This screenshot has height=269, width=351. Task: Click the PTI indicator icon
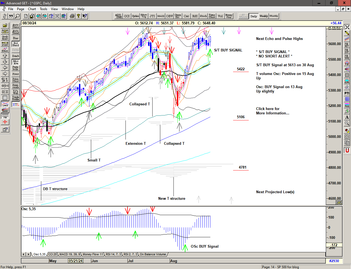[x=347, y=93]
